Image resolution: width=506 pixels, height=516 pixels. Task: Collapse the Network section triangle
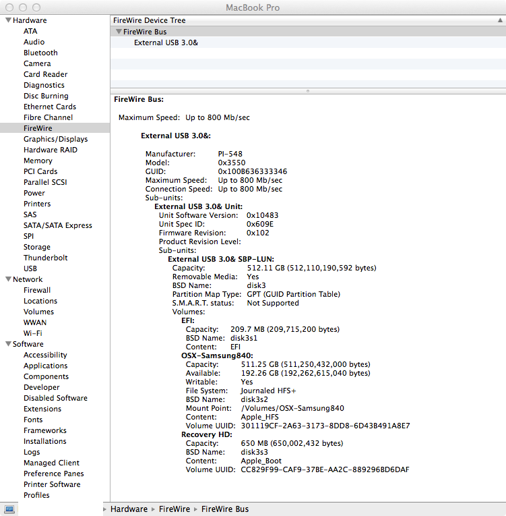pos(9,279)
